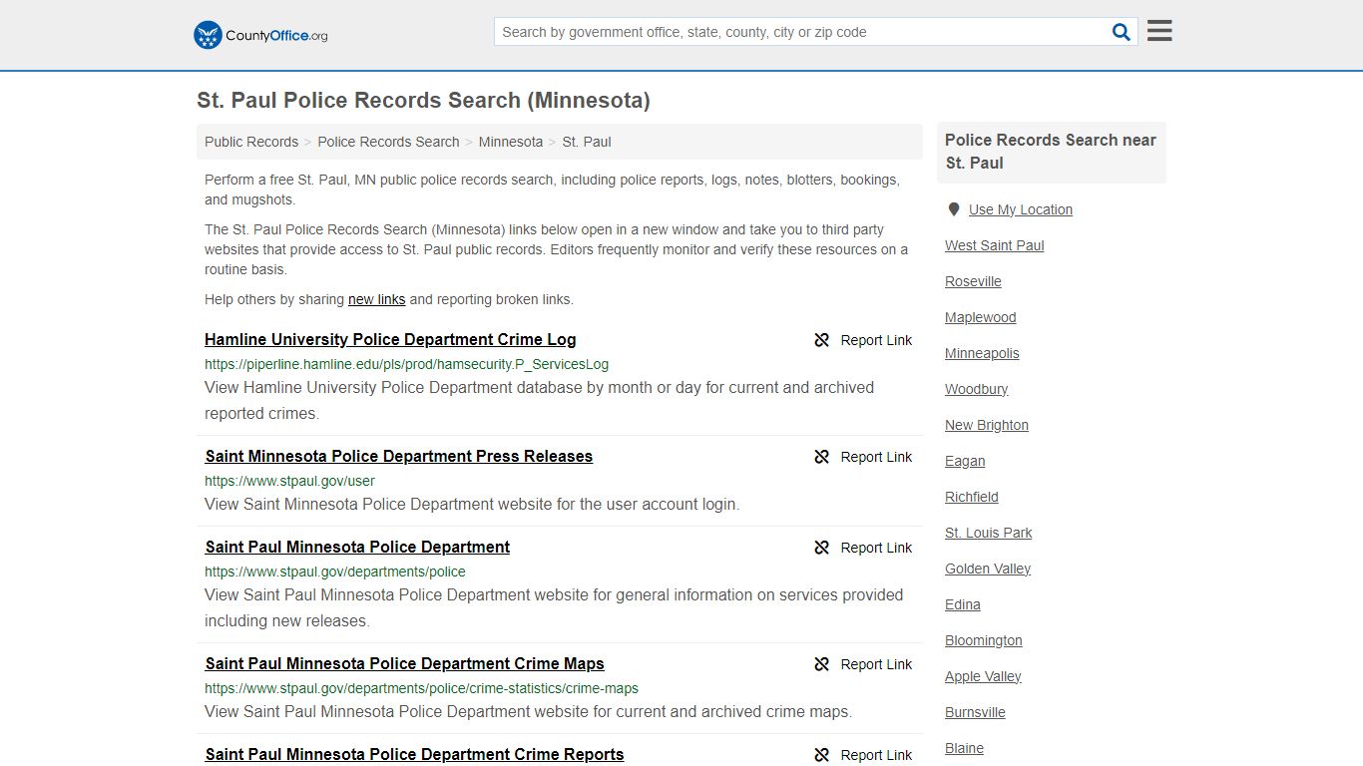Viewport: 1363px width, 766px height.
Task: Report Link for Crime Maps entry
Action: click(x=876, y=664)
